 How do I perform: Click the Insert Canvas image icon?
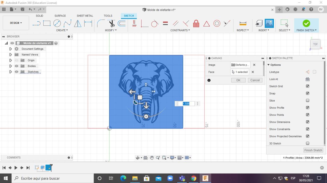click(x=269, y=23)
